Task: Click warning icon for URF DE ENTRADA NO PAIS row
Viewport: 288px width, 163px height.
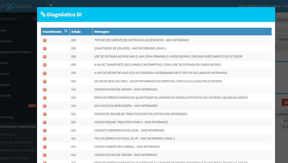Action: pyautogui.click(x=45, y=57)
